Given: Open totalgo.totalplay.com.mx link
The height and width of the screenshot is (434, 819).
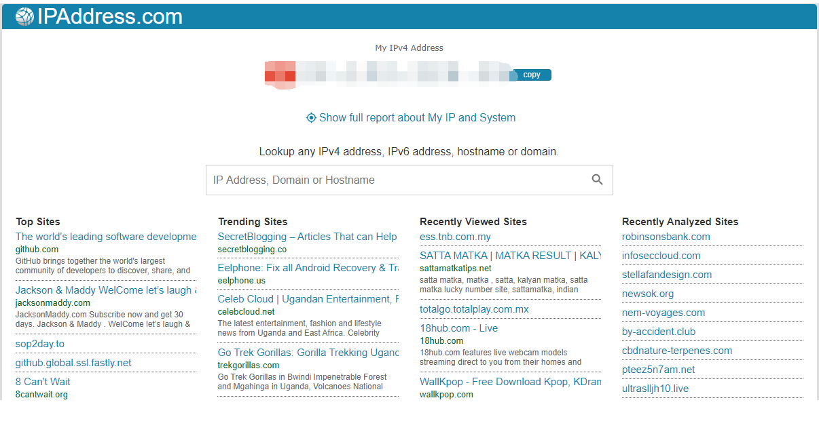Looking at the screenshot, I should click(x=474, y=309).
